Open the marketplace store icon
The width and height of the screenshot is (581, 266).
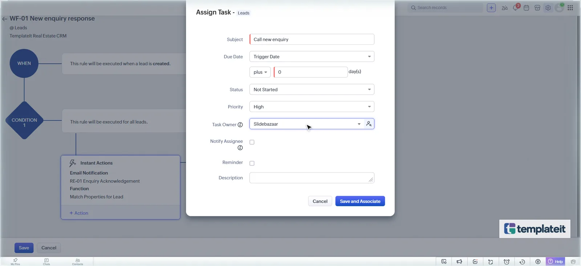pyautogui.click(x=537, y=8)
